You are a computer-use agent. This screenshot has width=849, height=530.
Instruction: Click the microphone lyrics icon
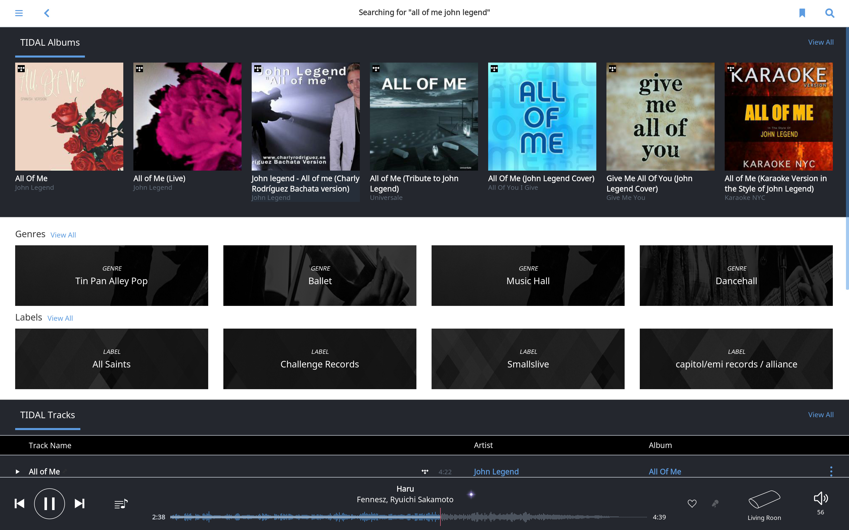click(715, 504)
